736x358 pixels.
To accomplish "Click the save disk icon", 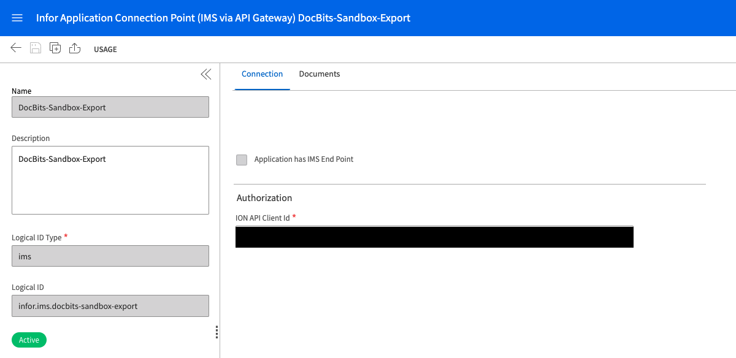I will point(36,48).
